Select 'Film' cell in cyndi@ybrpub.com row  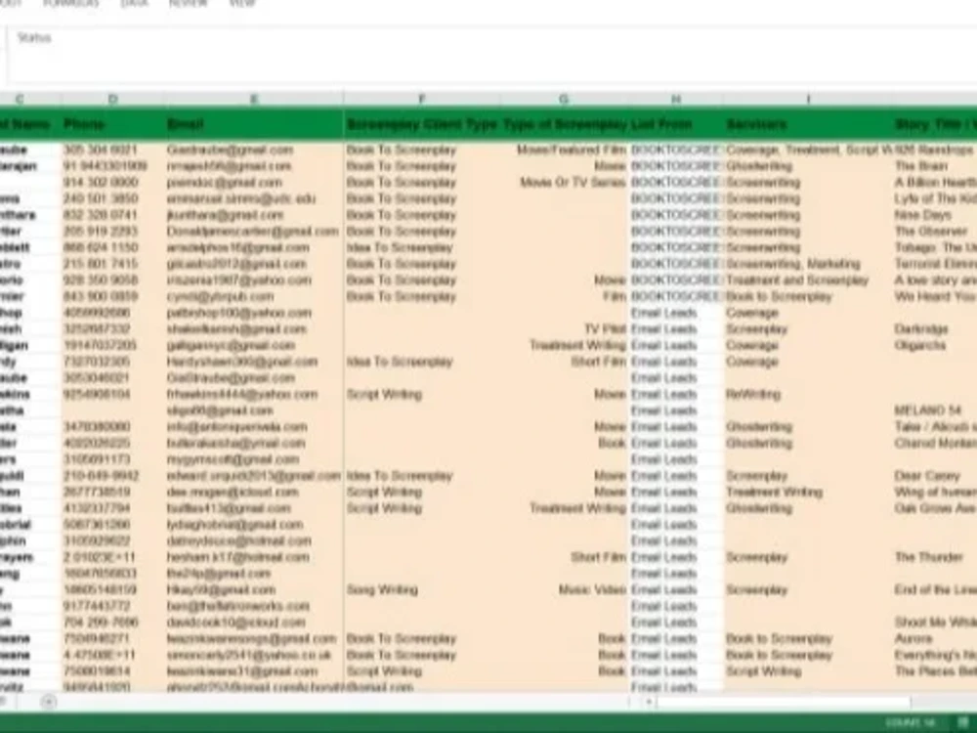(565, 297)
